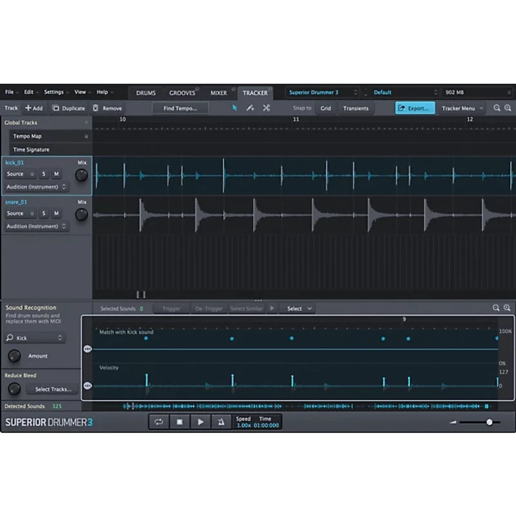Toggle snapping to Transients
516x516 pixels.
pyautogui.click(x=356, y=108)
